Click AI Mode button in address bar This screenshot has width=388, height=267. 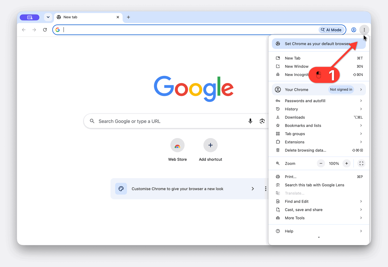click(331, 30)
